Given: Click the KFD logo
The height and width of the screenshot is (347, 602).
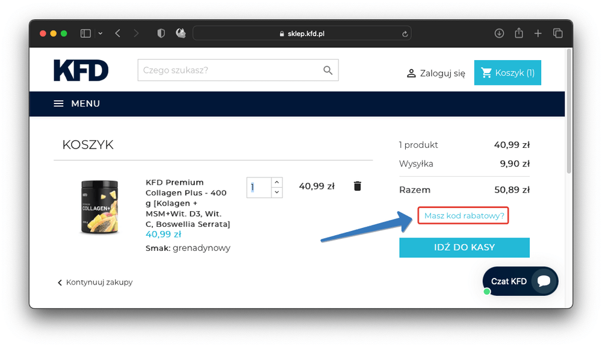Looking at the screenshot, I should click(81, 71).
